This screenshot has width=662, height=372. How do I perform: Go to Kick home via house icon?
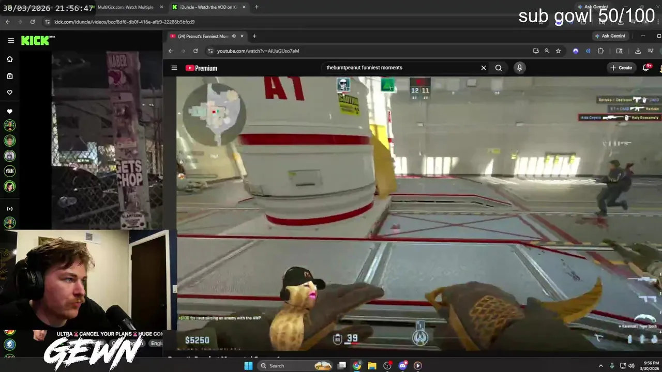(9, 59)
